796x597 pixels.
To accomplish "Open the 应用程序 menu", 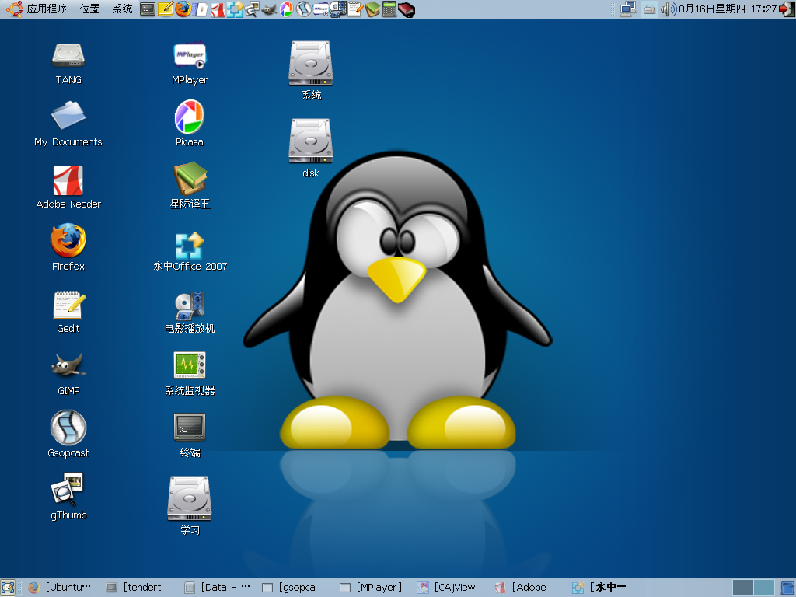I will coord(47,9).
